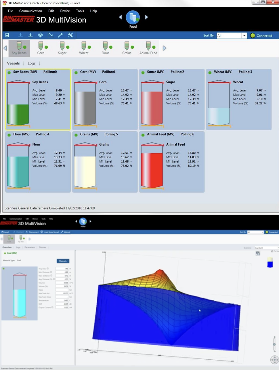
Task: Open the Devices tab in Power window
Action: [43, 247]
